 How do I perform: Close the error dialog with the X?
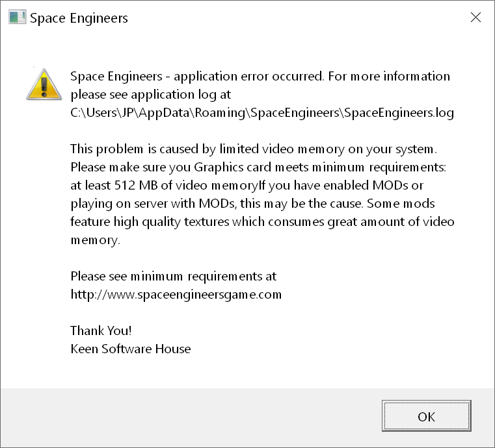point(475,18)
